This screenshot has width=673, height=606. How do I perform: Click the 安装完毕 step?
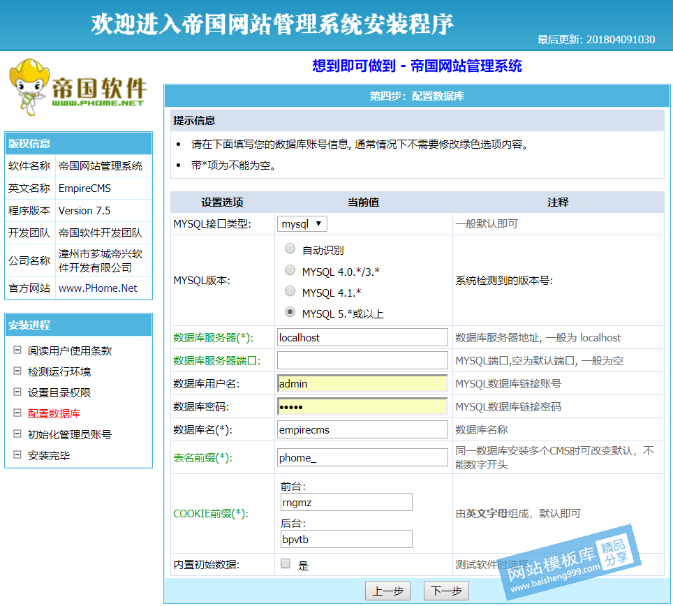(x=49, y=456)
